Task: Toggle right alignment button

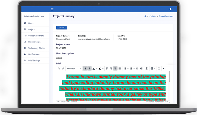Action: click(x=115, y=69)
